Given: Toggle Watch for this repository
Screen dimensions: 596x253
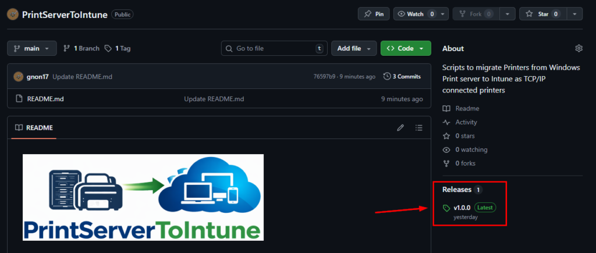Looking at the screenshot, I should pos(416,14).
